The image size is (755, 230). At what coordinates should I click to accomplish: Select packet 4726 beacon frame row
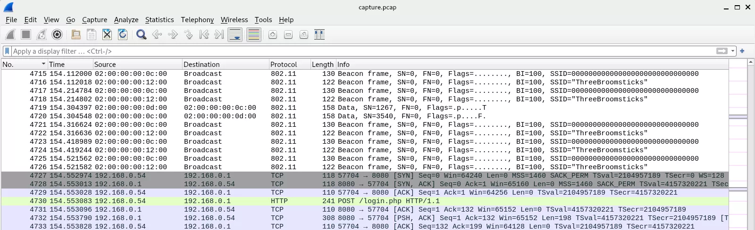coord(365,167)
